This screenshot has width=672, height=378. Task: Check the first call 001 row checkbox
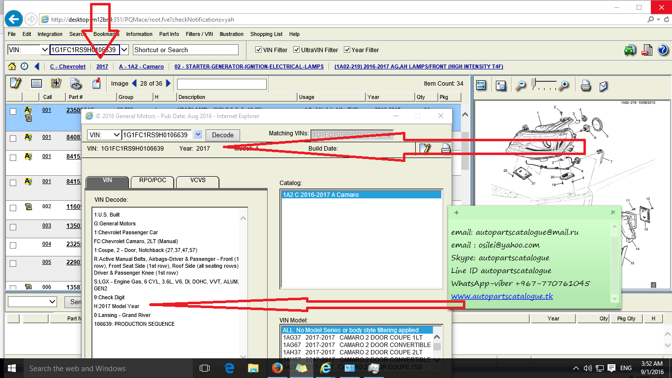[x=13, y=111]
